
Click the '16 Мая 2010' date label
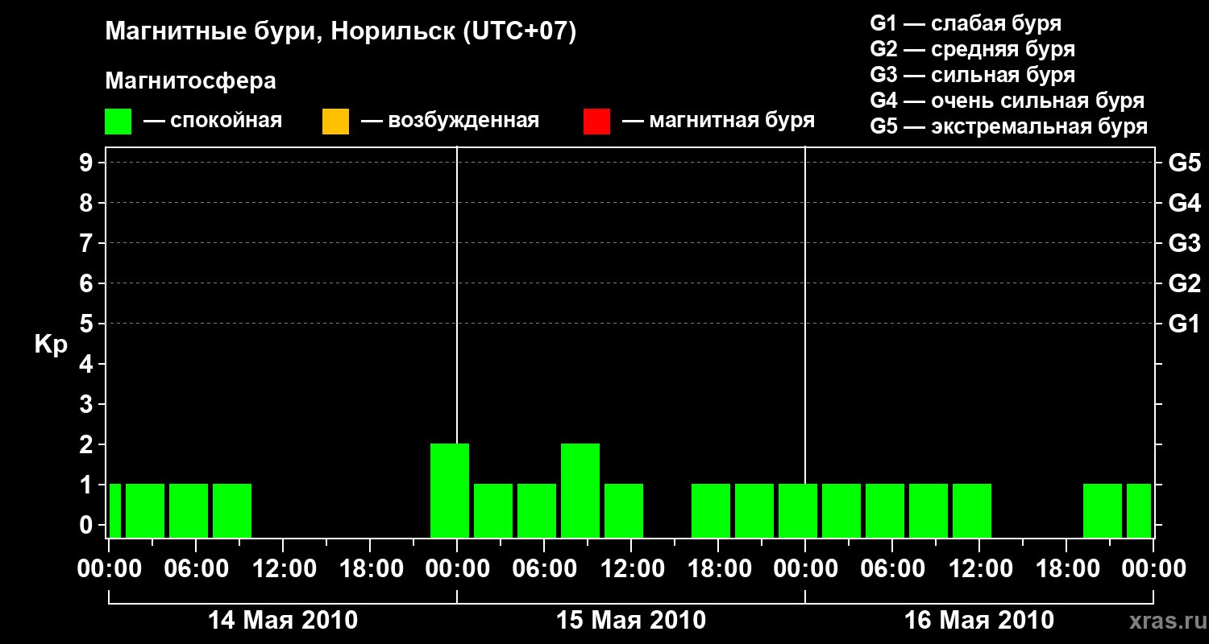click(979, 620)
